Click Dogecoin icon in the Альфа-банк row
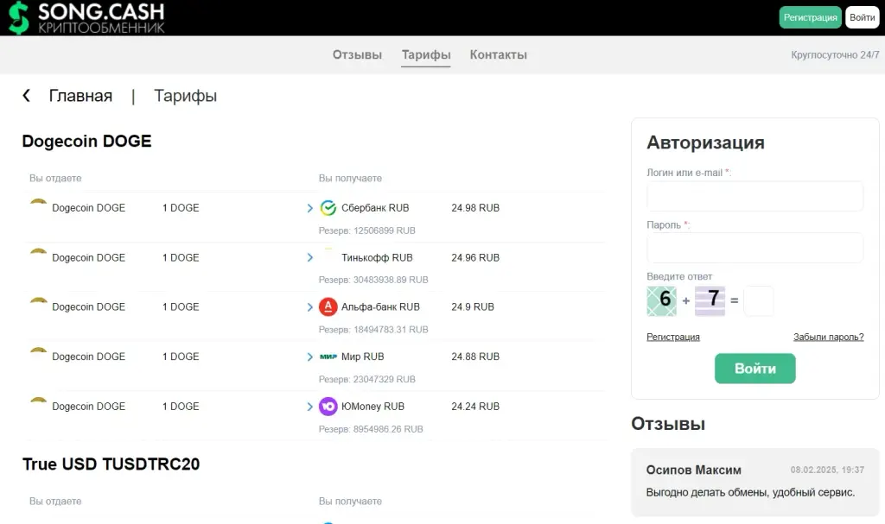 pos(38,301)
